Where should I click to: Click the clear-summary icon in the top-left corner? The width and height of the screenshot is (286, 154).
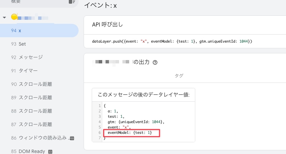pyautogui.click(x=72, y=2)
